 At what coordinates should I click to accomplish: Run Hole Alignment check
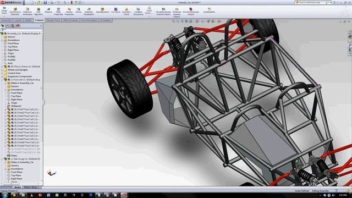[38, 11]
